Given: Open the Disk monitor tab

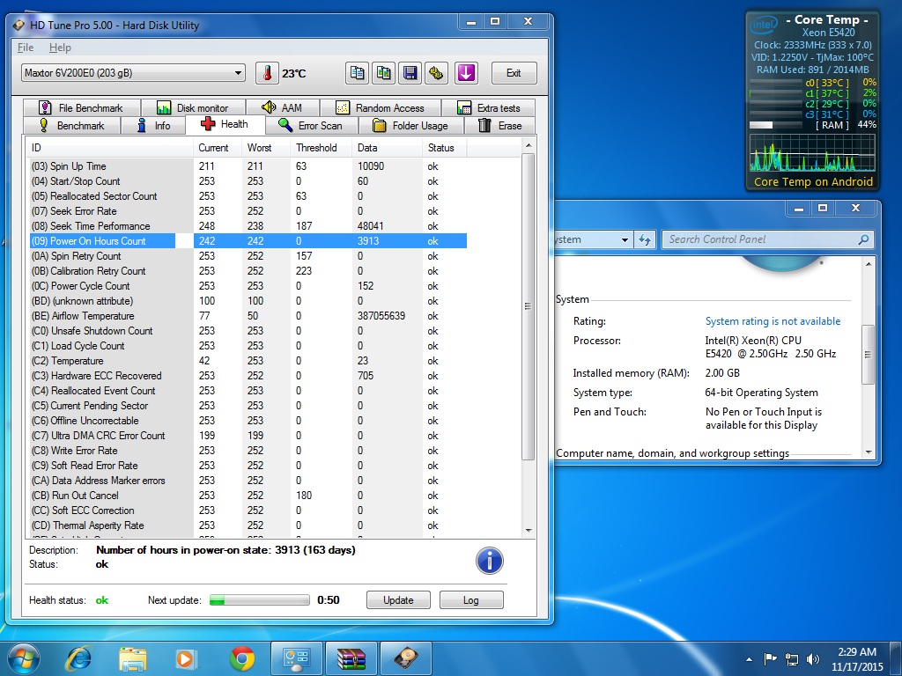Looking at the screenshot, I should point(193,108).
